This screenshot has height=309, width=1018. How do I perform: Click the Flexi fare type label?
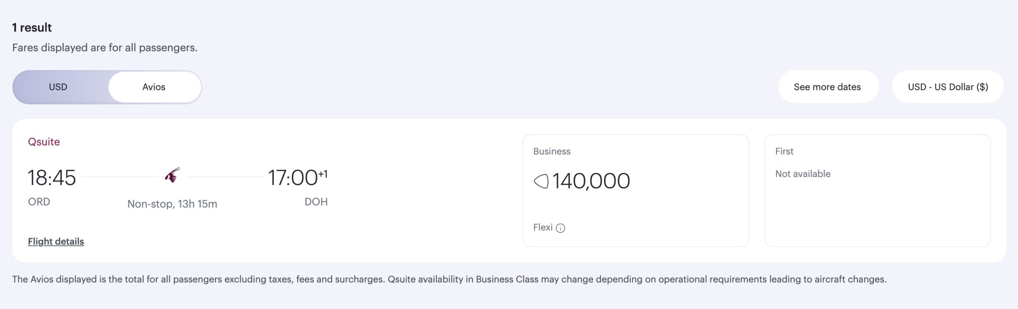543,227
